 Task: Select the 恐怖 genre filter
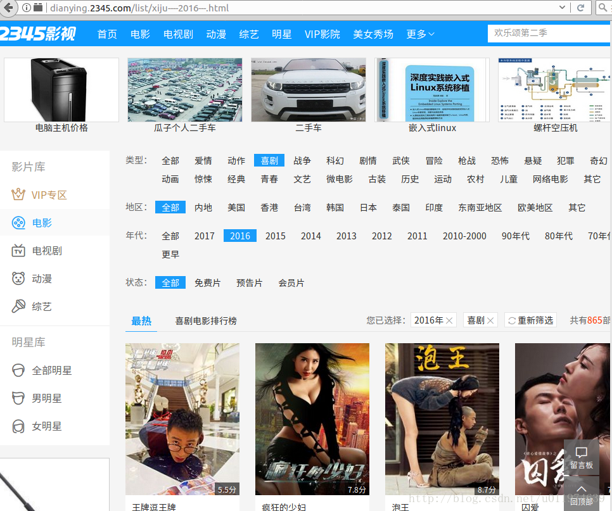click(x=500, y=161)
